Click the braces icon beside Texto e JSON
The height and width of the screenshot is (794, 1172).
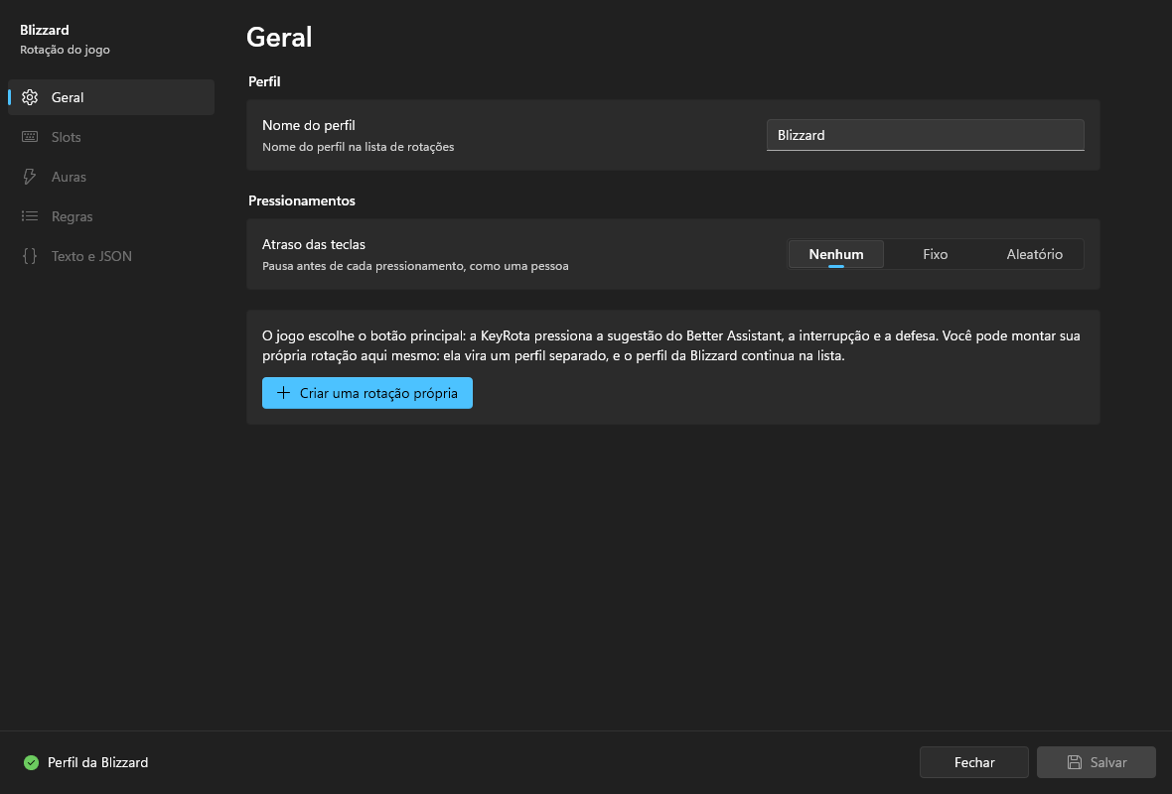[30, 255]
